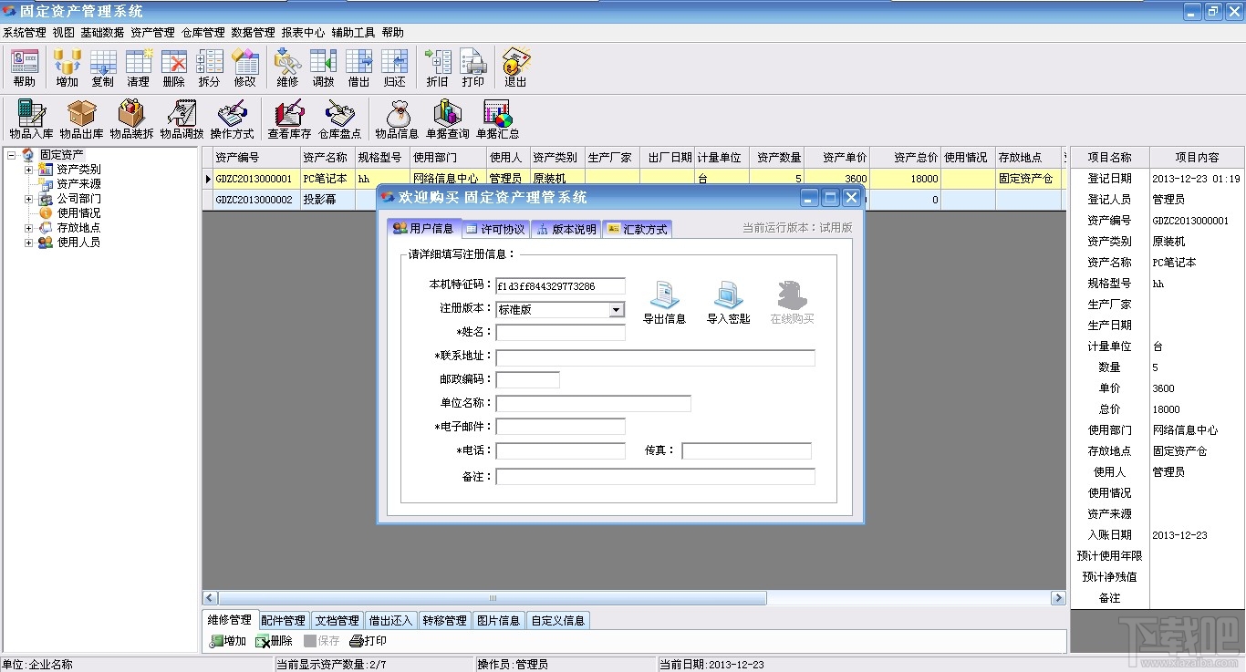This screenshot has height=672, width=1246.
Task: Click 增加 button in 维修管理 panel
Action: click(228, 641)
